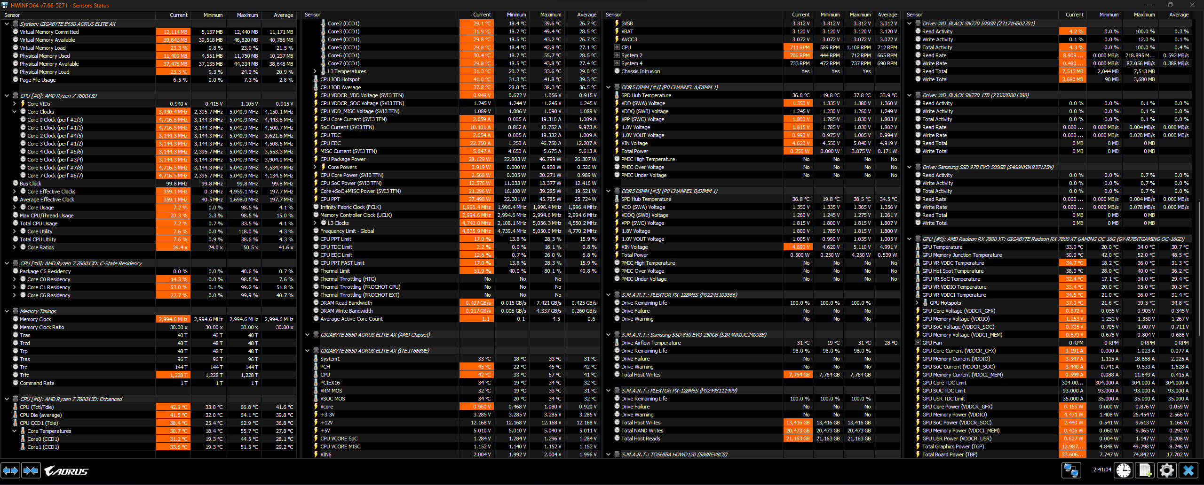Click the lightning icon beside Vcore
1204x485 pixels.
point(316,407)
